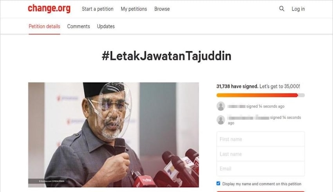Click the #LetakJawatanTajuddin petition title
Viewport: 333px width, 192px height.
click(x=166, y=56)
